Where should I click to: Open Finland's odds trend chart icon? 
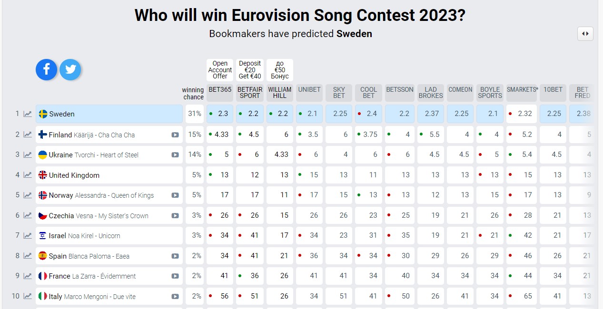[x=28, y=135]
